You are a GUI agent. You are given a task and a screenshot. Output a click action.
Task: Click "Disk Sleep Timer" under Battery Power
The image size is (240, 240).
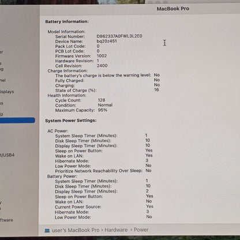coord(83,186)
